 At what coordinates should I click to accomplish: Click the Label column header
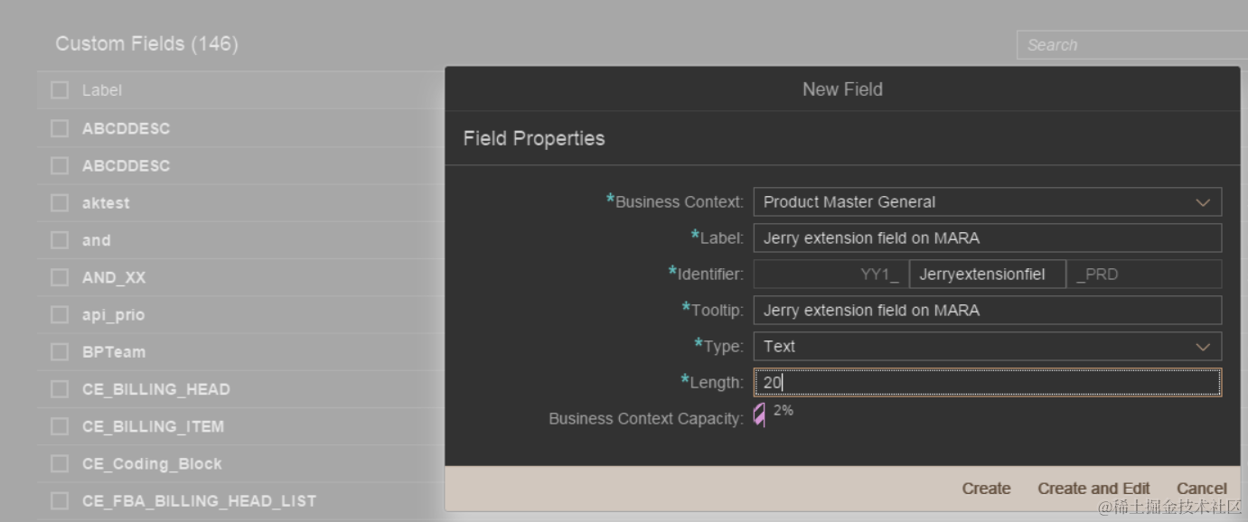coord(101,90)
